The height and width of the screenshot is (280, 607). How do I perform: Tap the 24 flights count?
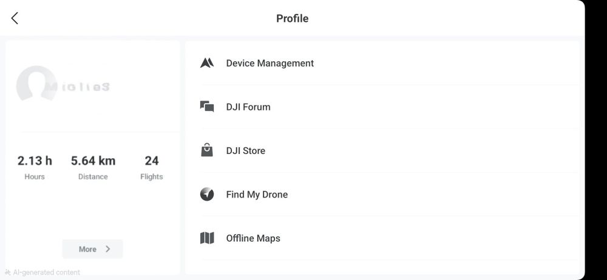(152, 161)
